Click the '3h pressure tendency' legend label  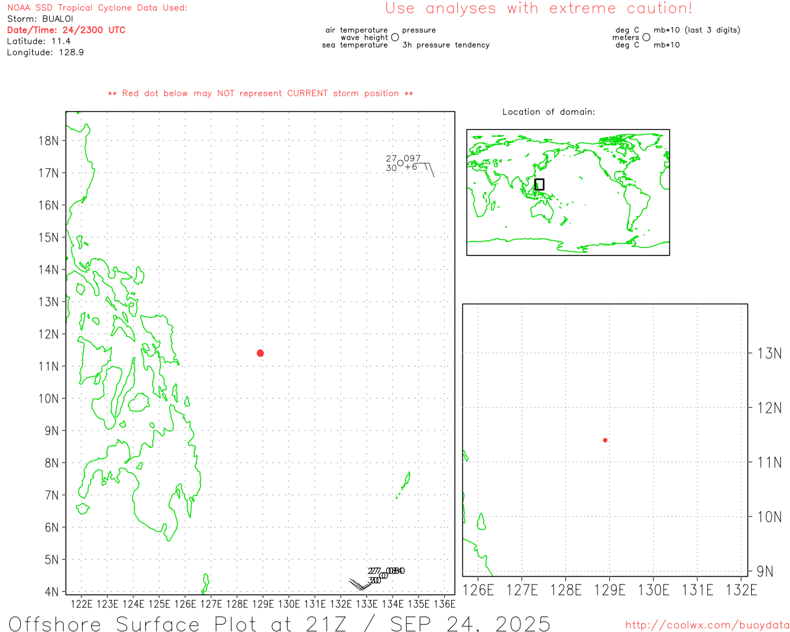pos(446,45)
